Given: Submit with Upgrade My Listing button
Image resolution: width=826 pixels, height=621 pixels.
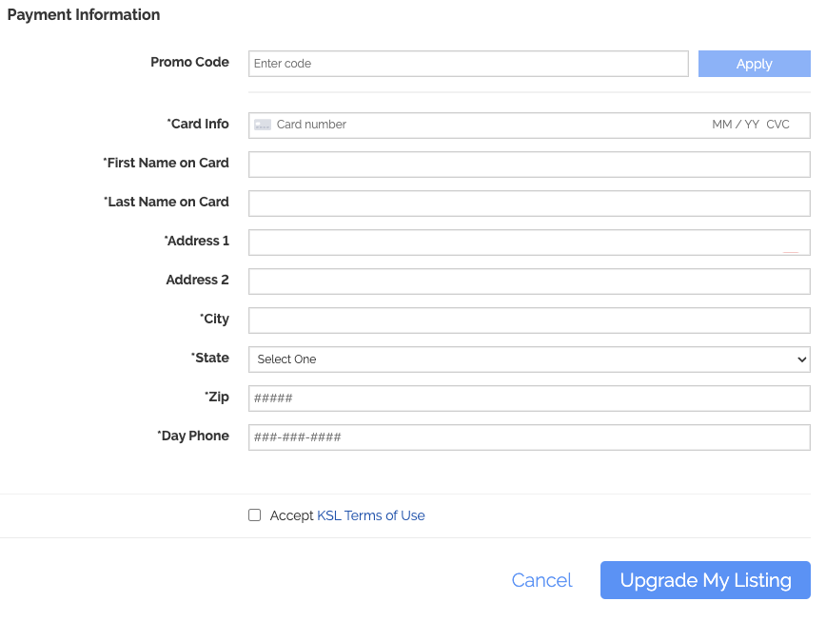Looking at the screenshot, I should (x=705, y=580).
